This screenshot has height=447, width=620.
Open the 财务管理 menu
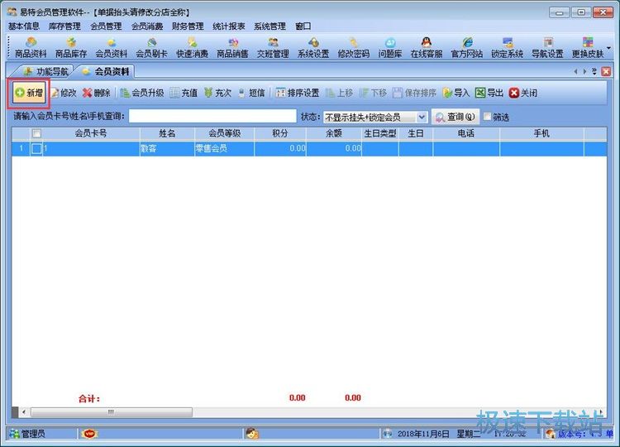[188, 26]
